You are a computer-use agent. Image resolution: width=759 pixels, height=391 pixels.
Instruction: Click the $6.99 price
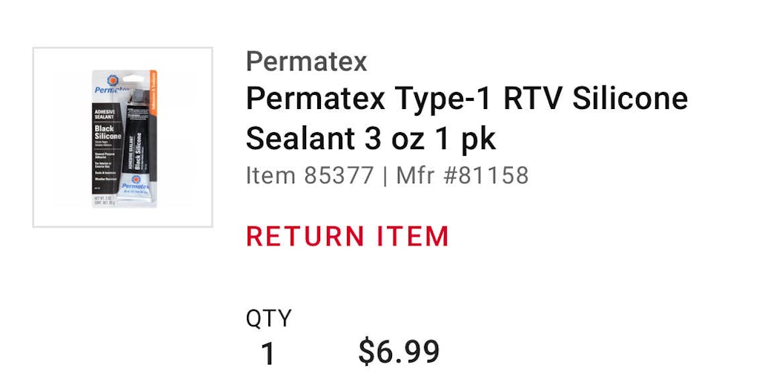point(399,352)
